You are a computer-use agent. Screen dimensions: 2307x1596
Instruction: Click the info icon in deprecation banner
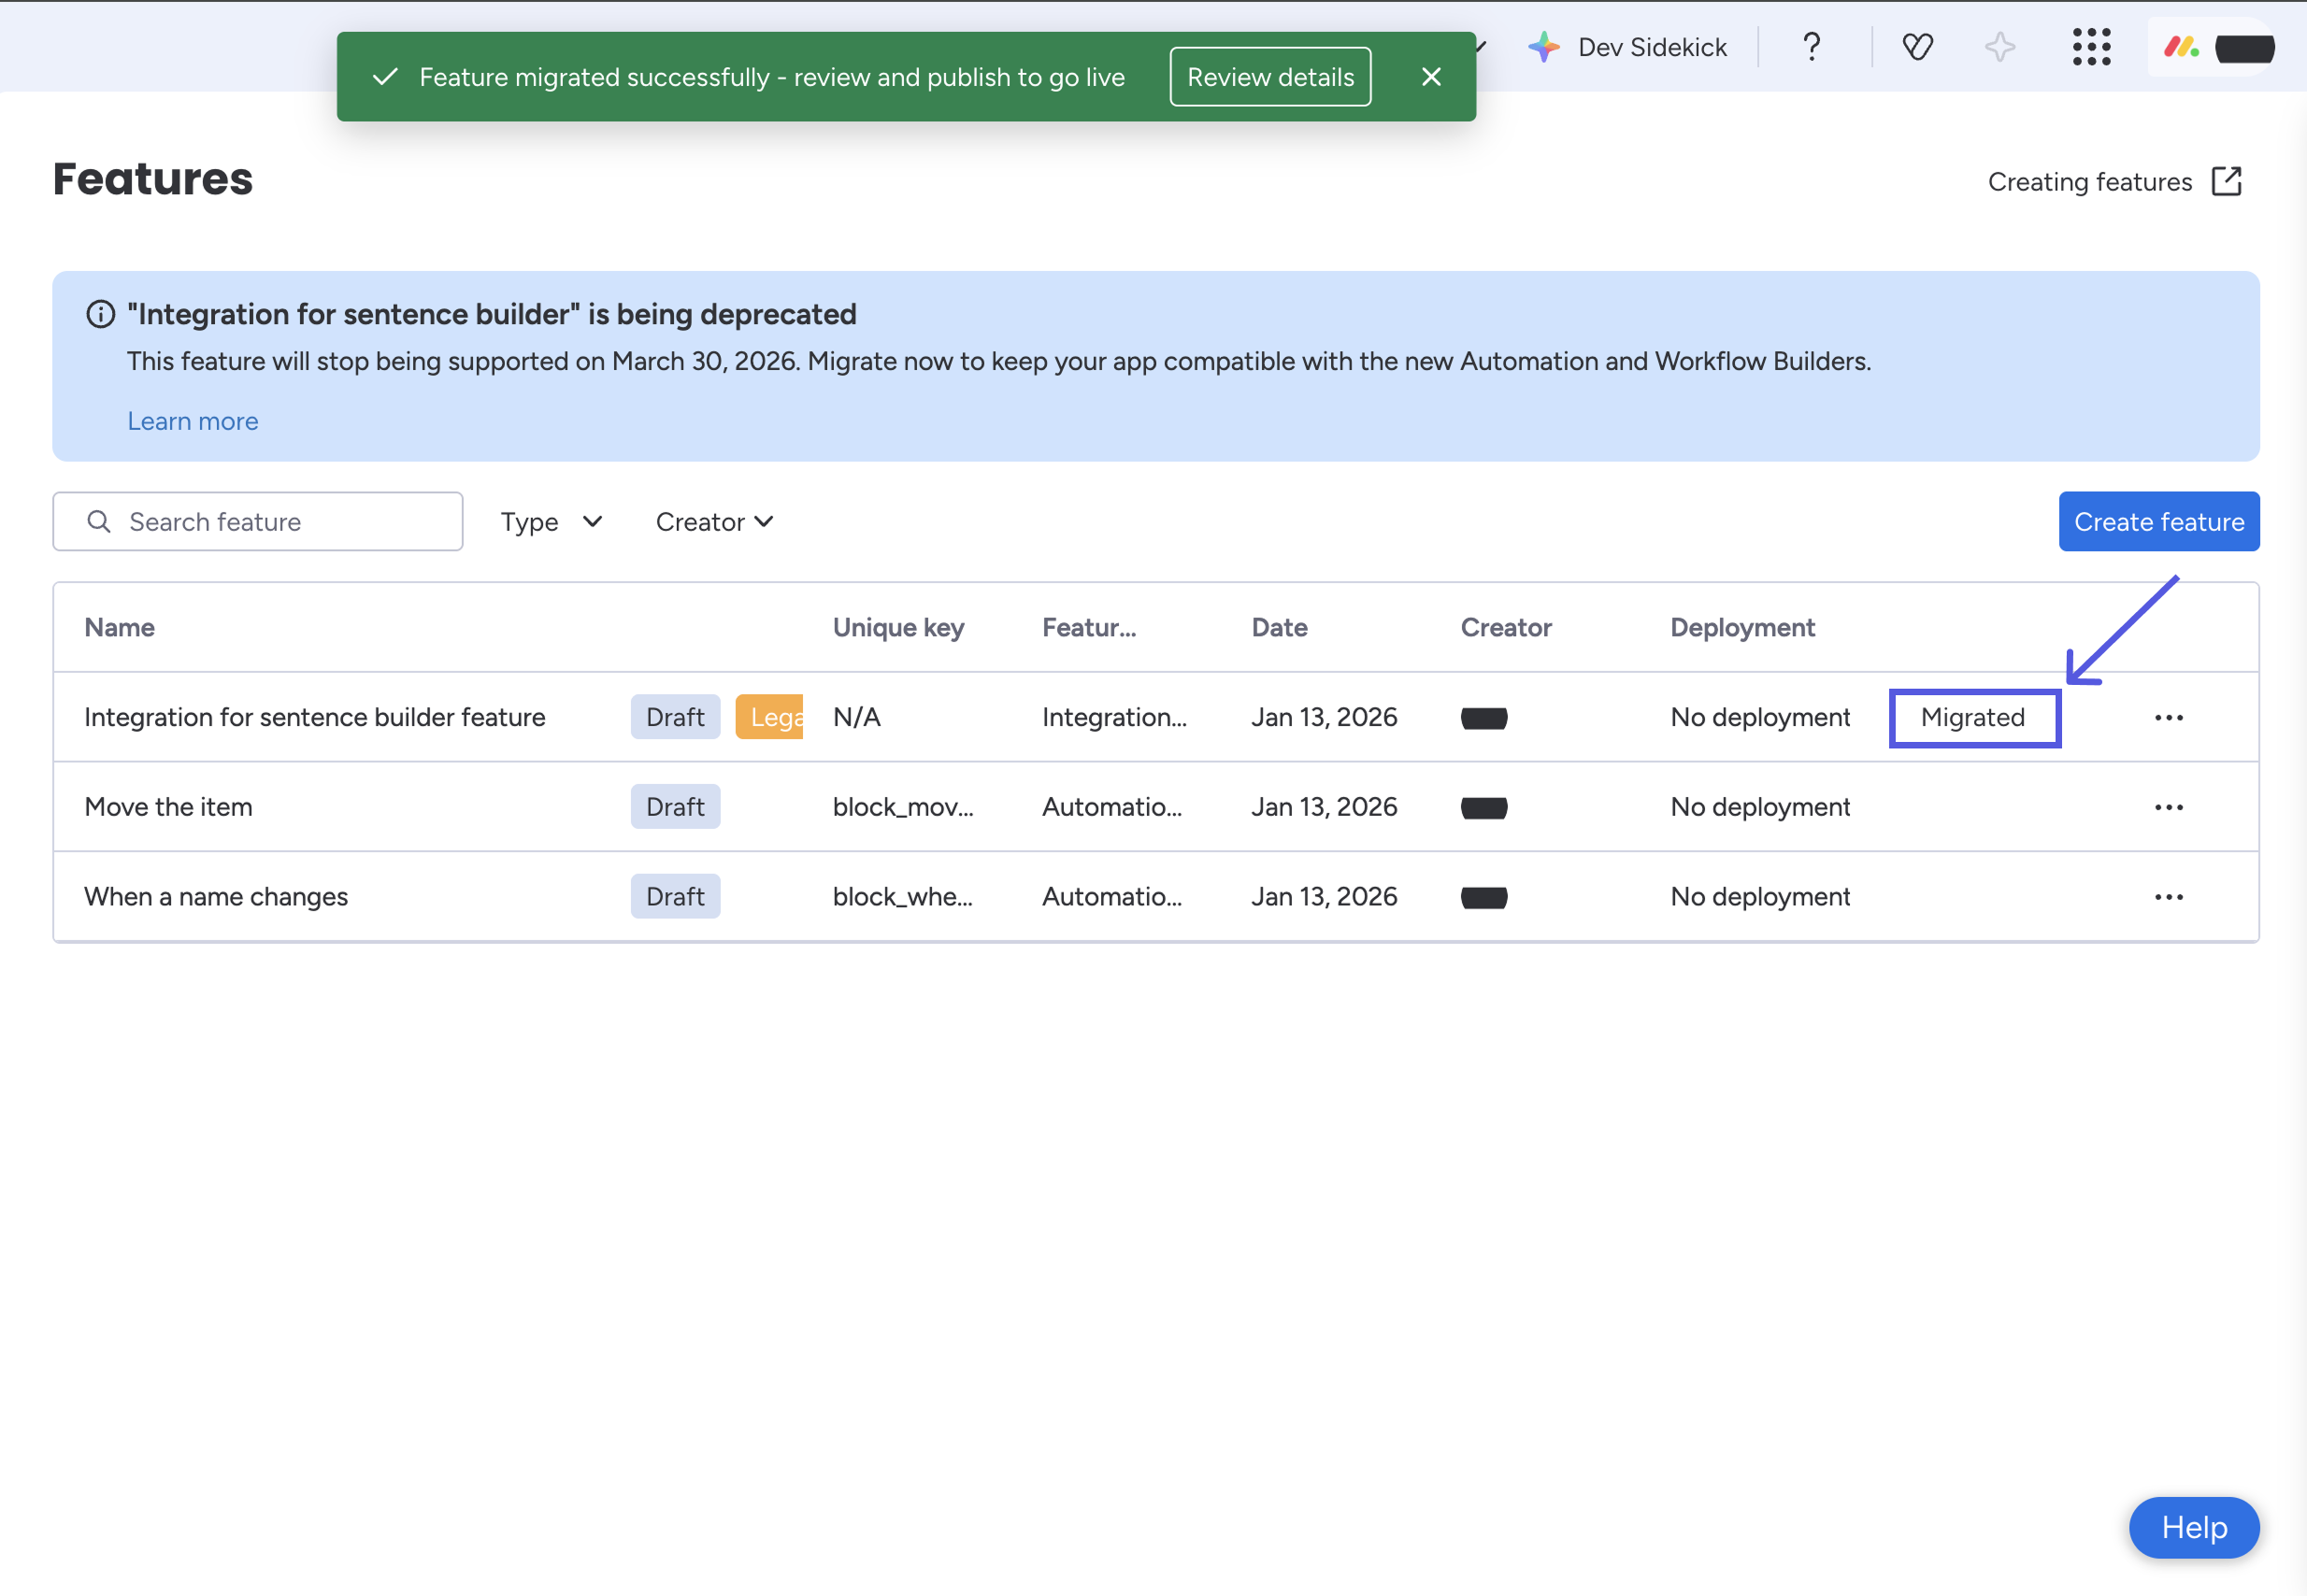coord(101,314)
